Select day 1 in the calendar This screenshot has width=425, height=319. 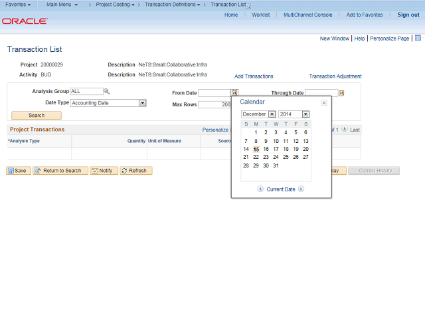[x=256, y=132]
